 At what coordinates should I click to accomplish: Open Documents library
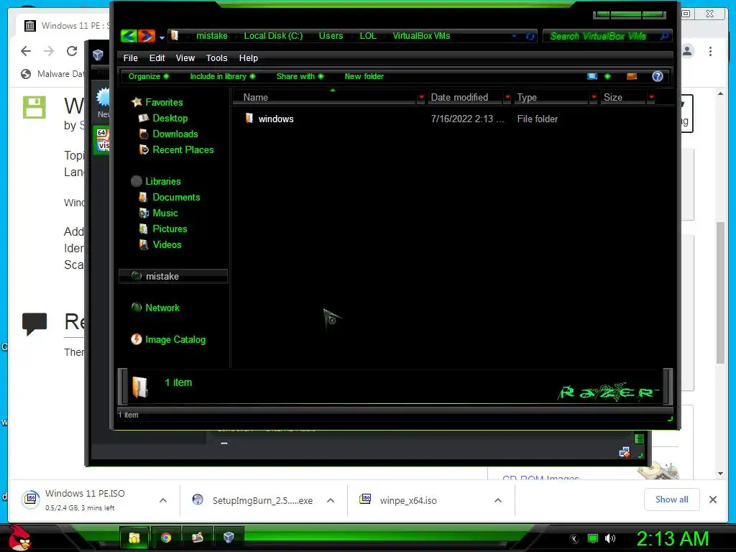click(x=176, y=197)
